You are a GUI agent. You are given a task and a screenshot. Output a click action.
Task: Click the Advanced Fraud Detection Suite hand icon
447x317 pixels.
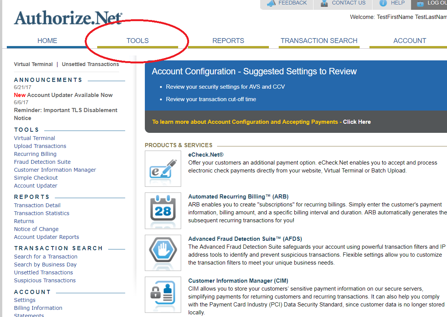click(163, 253)
